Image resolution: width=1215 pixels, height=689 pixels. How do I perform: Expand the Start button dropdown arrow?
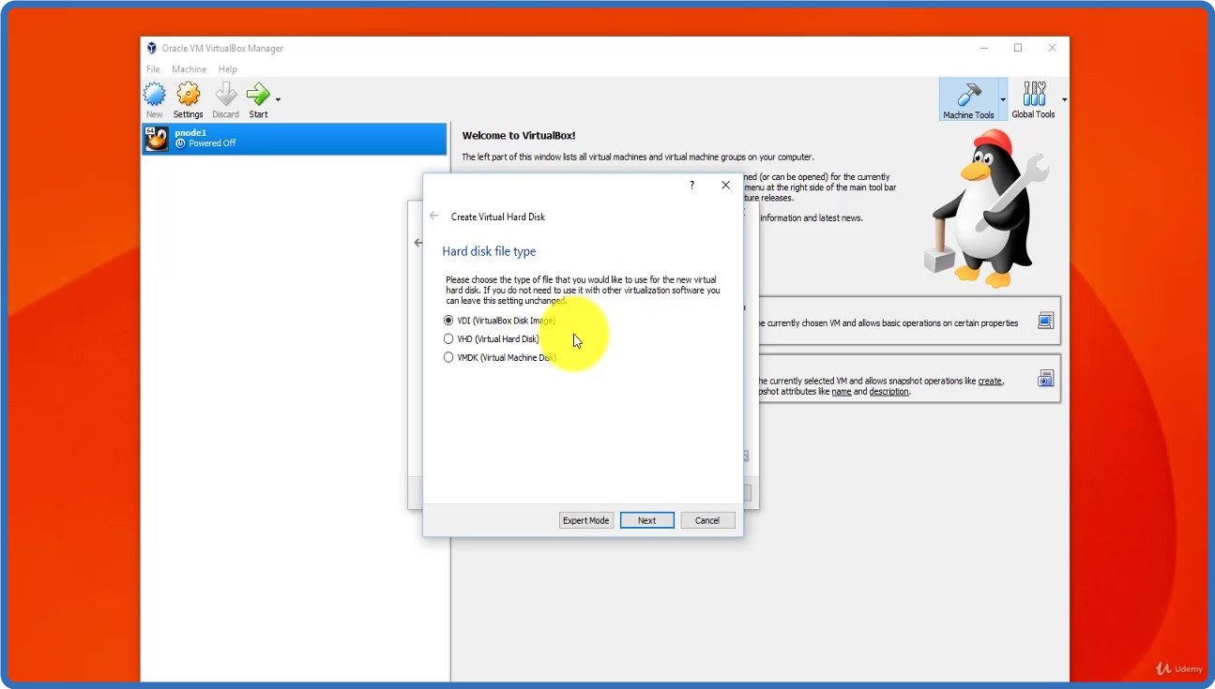(278, 99)
